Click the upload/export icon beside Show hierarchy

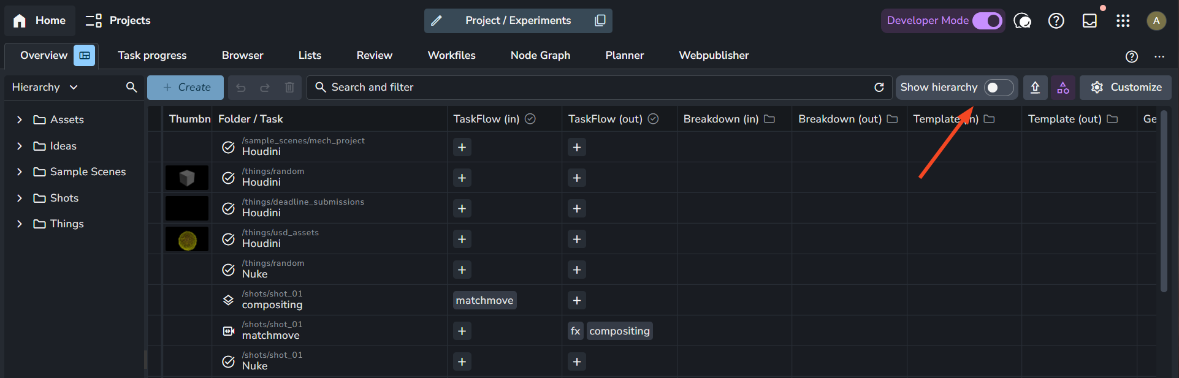[1035, 88]
